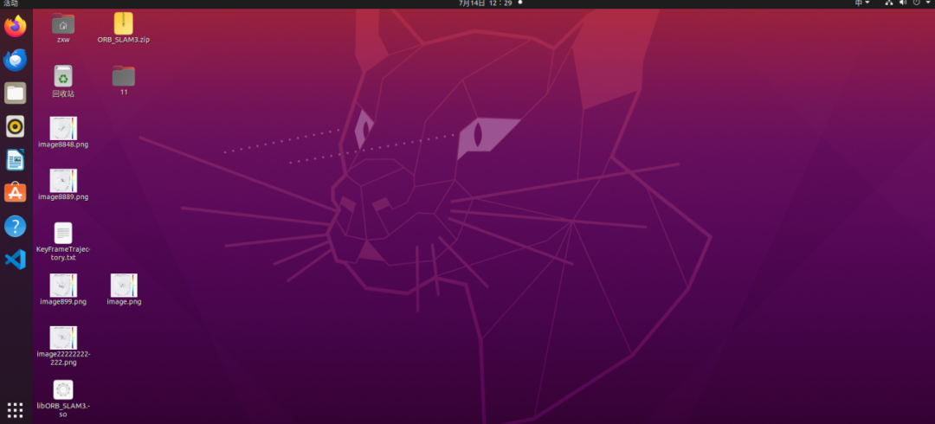Screen dimensions: 935x424
Task: Show all applications grid
Action: 16,409
